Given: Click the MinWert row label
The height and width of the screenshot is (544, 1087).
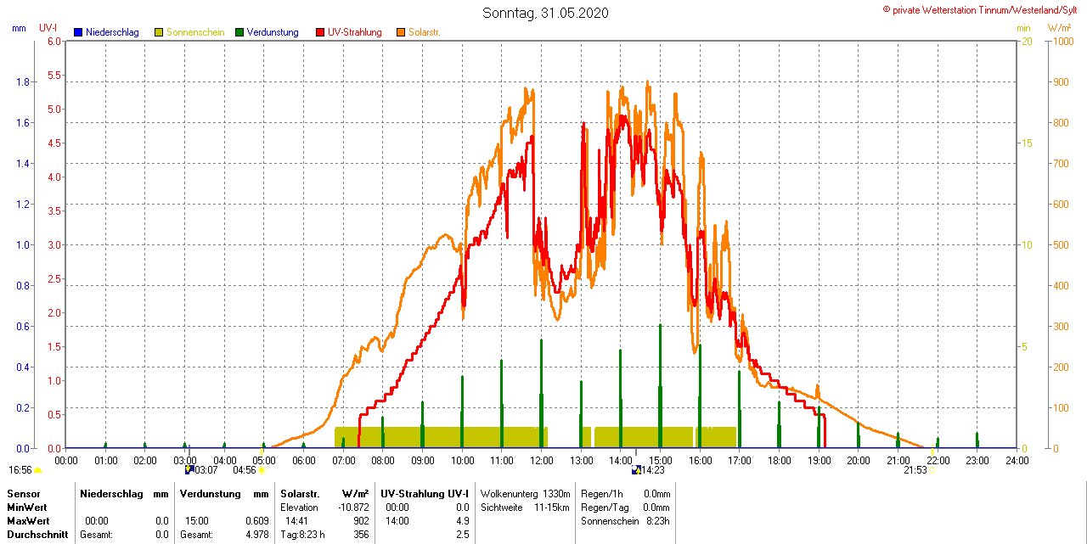Looking at the screenshot, I should [x=25, y=507].
